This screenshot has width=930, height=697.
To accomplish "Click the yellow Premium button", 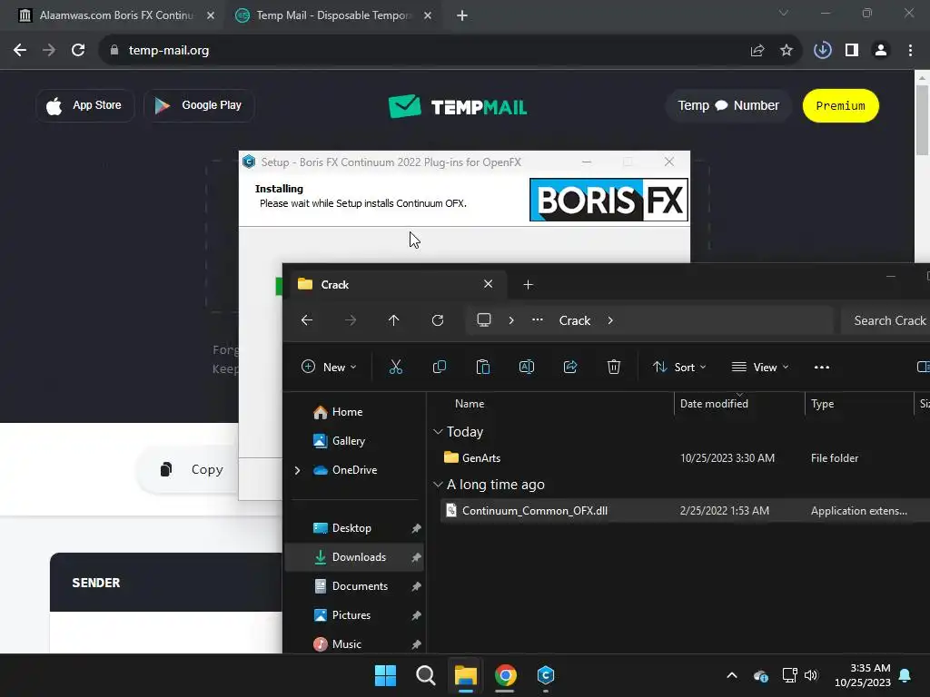I will (840, 105).
